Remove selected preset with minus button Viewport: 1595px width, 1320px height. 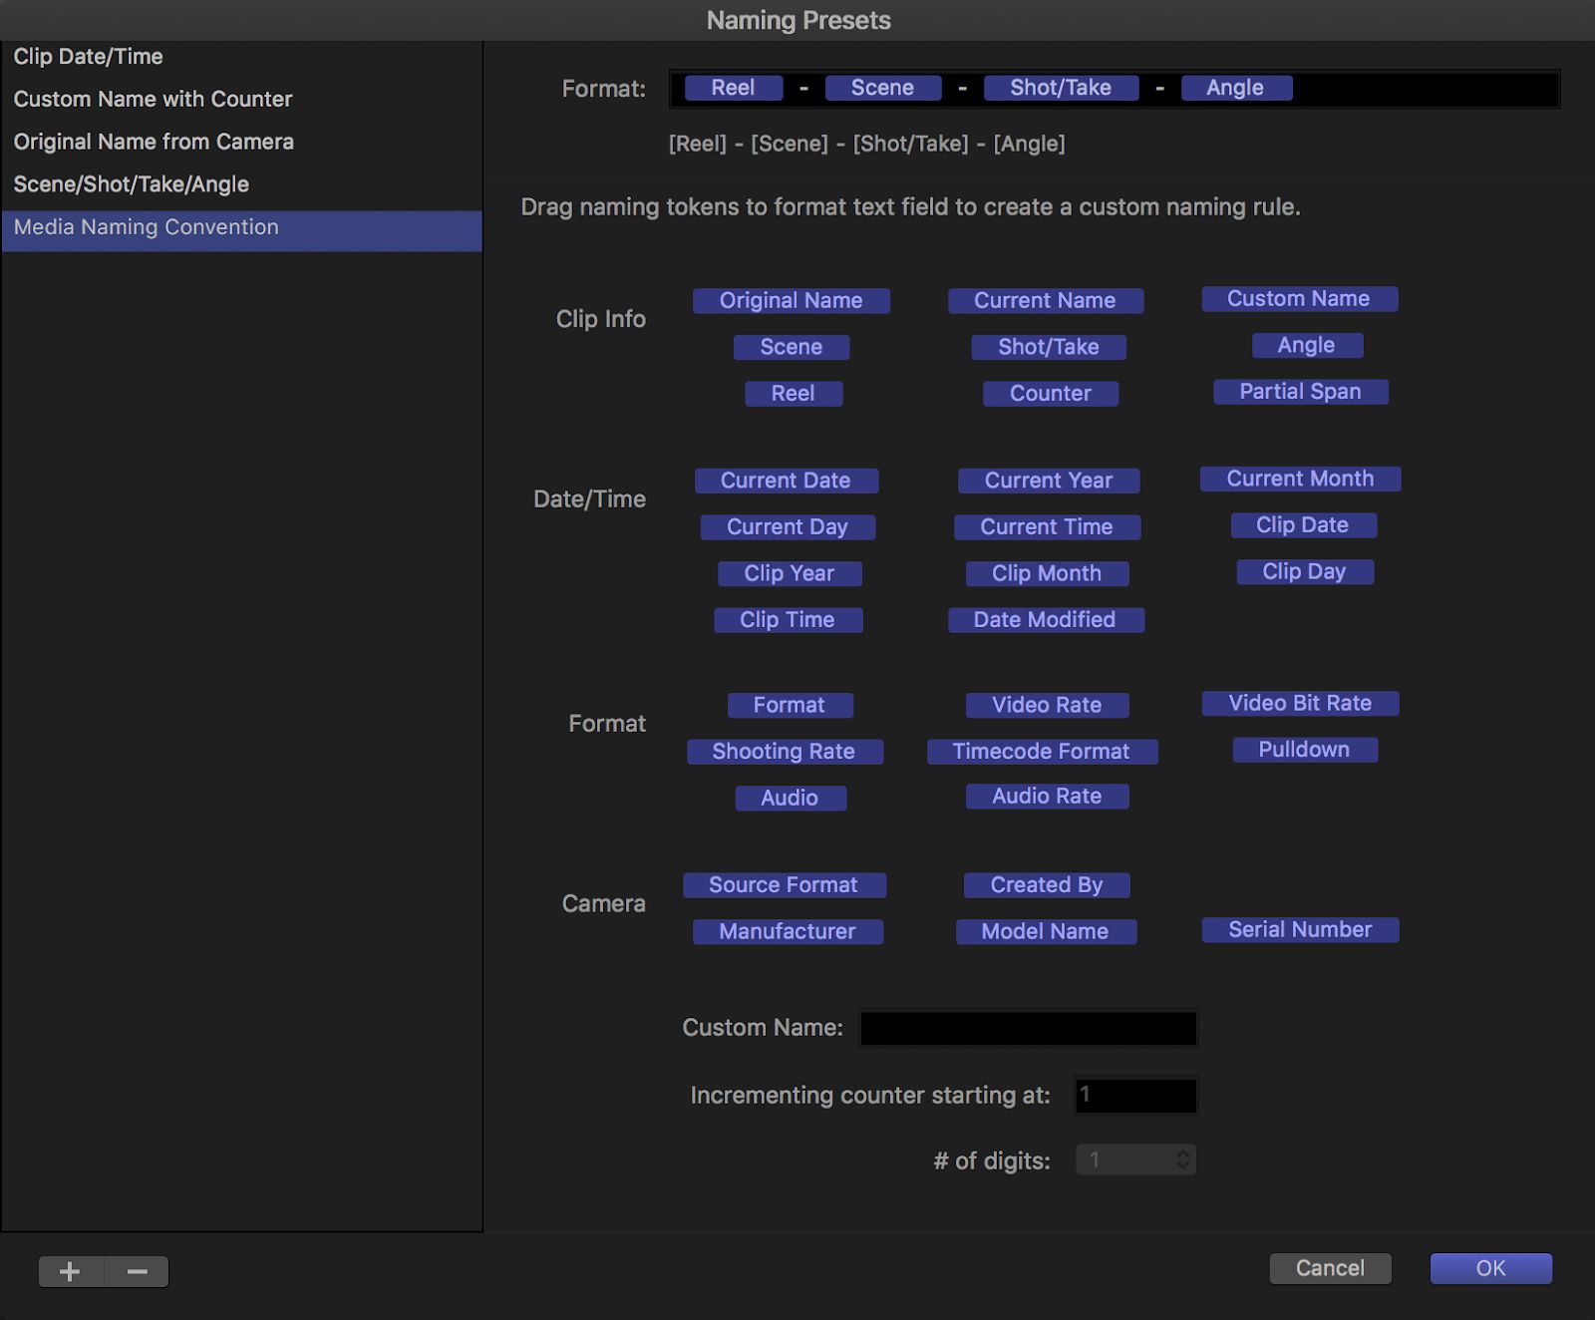137,1271
